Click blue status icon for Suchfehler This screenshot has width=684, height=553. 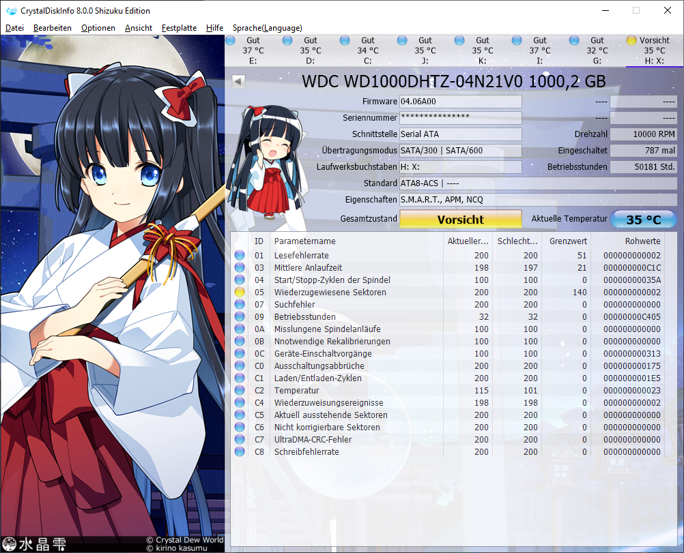click(x=240, y=304)
